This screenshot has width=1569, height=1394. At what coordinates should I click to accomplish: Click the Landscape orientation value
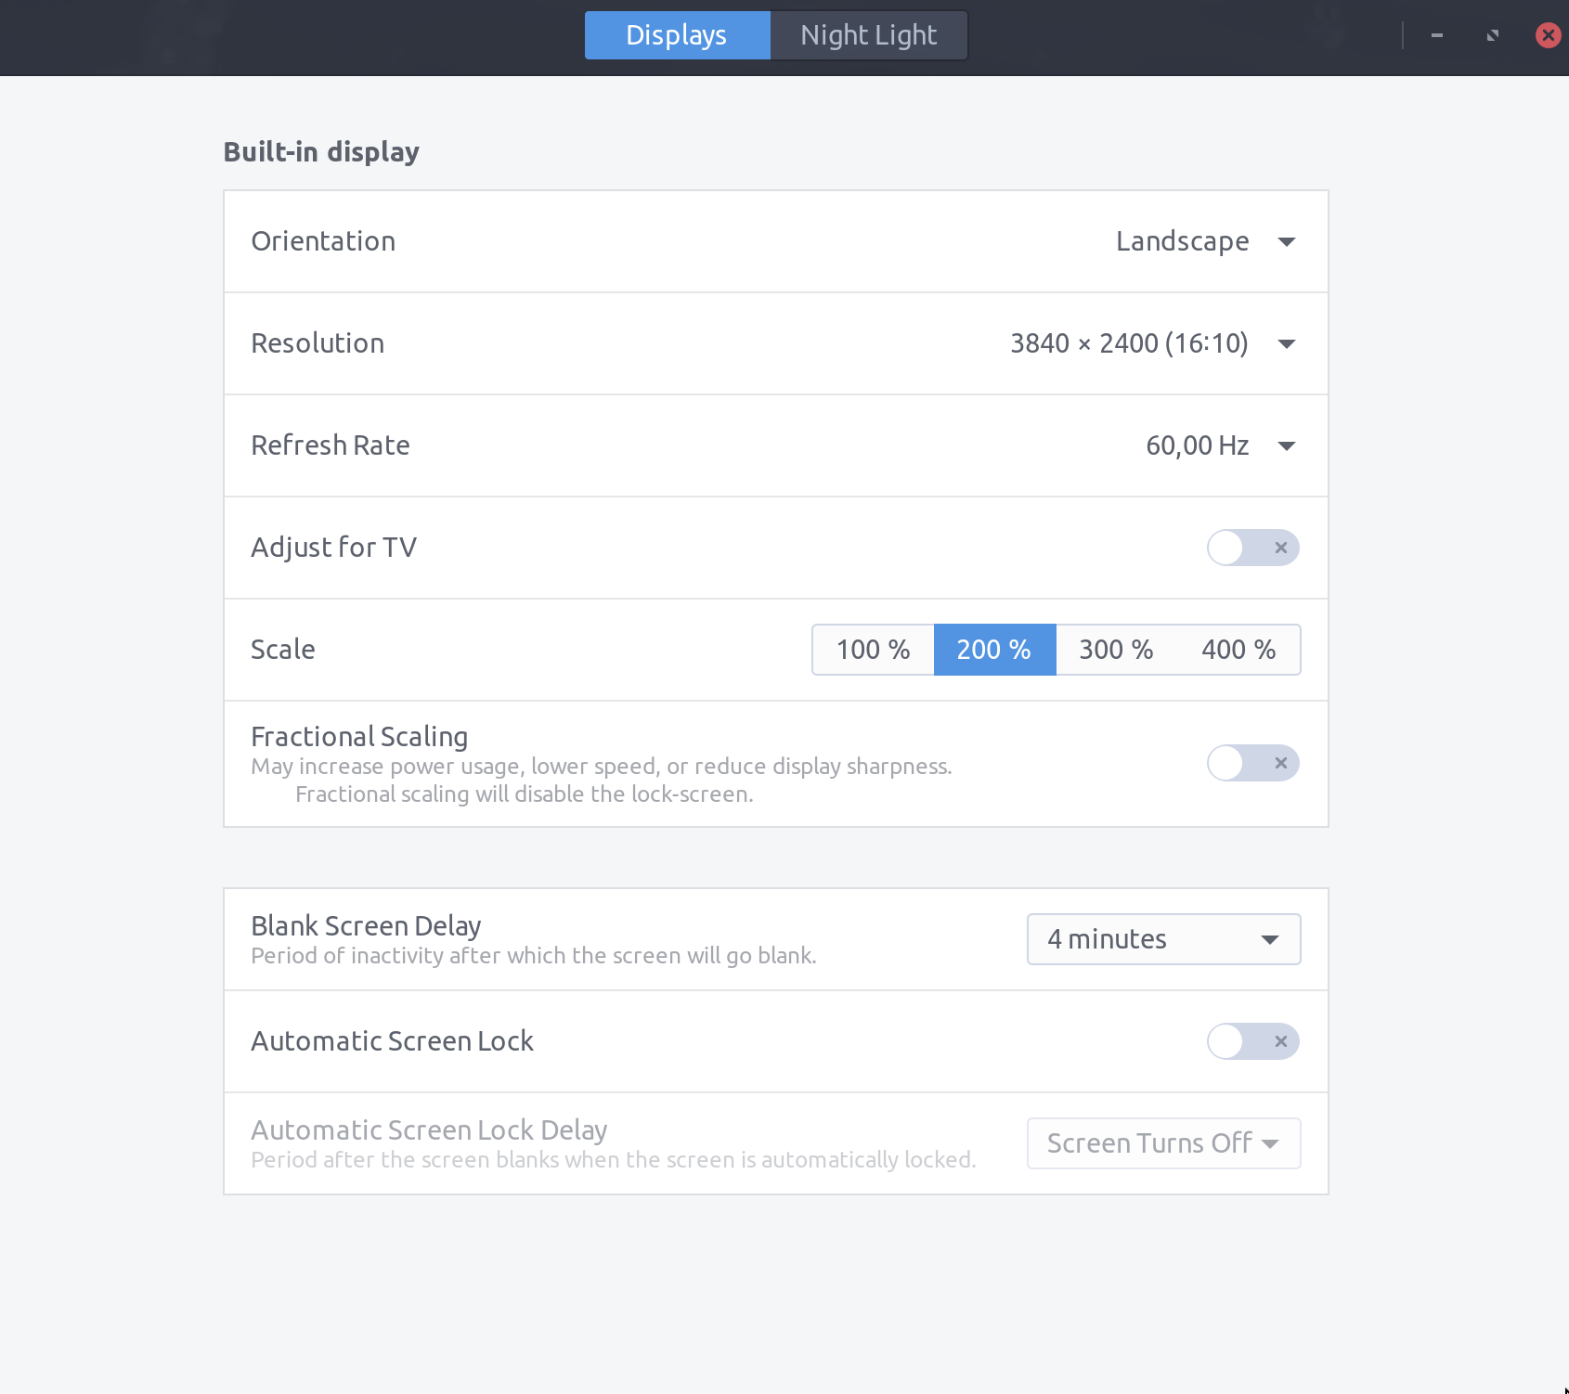tap(1182, 241)
